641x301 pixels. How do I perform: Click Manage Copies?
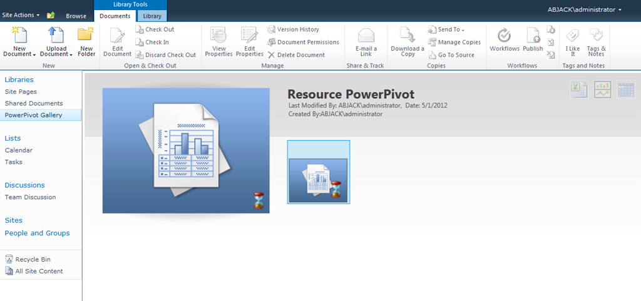point(454,42)
